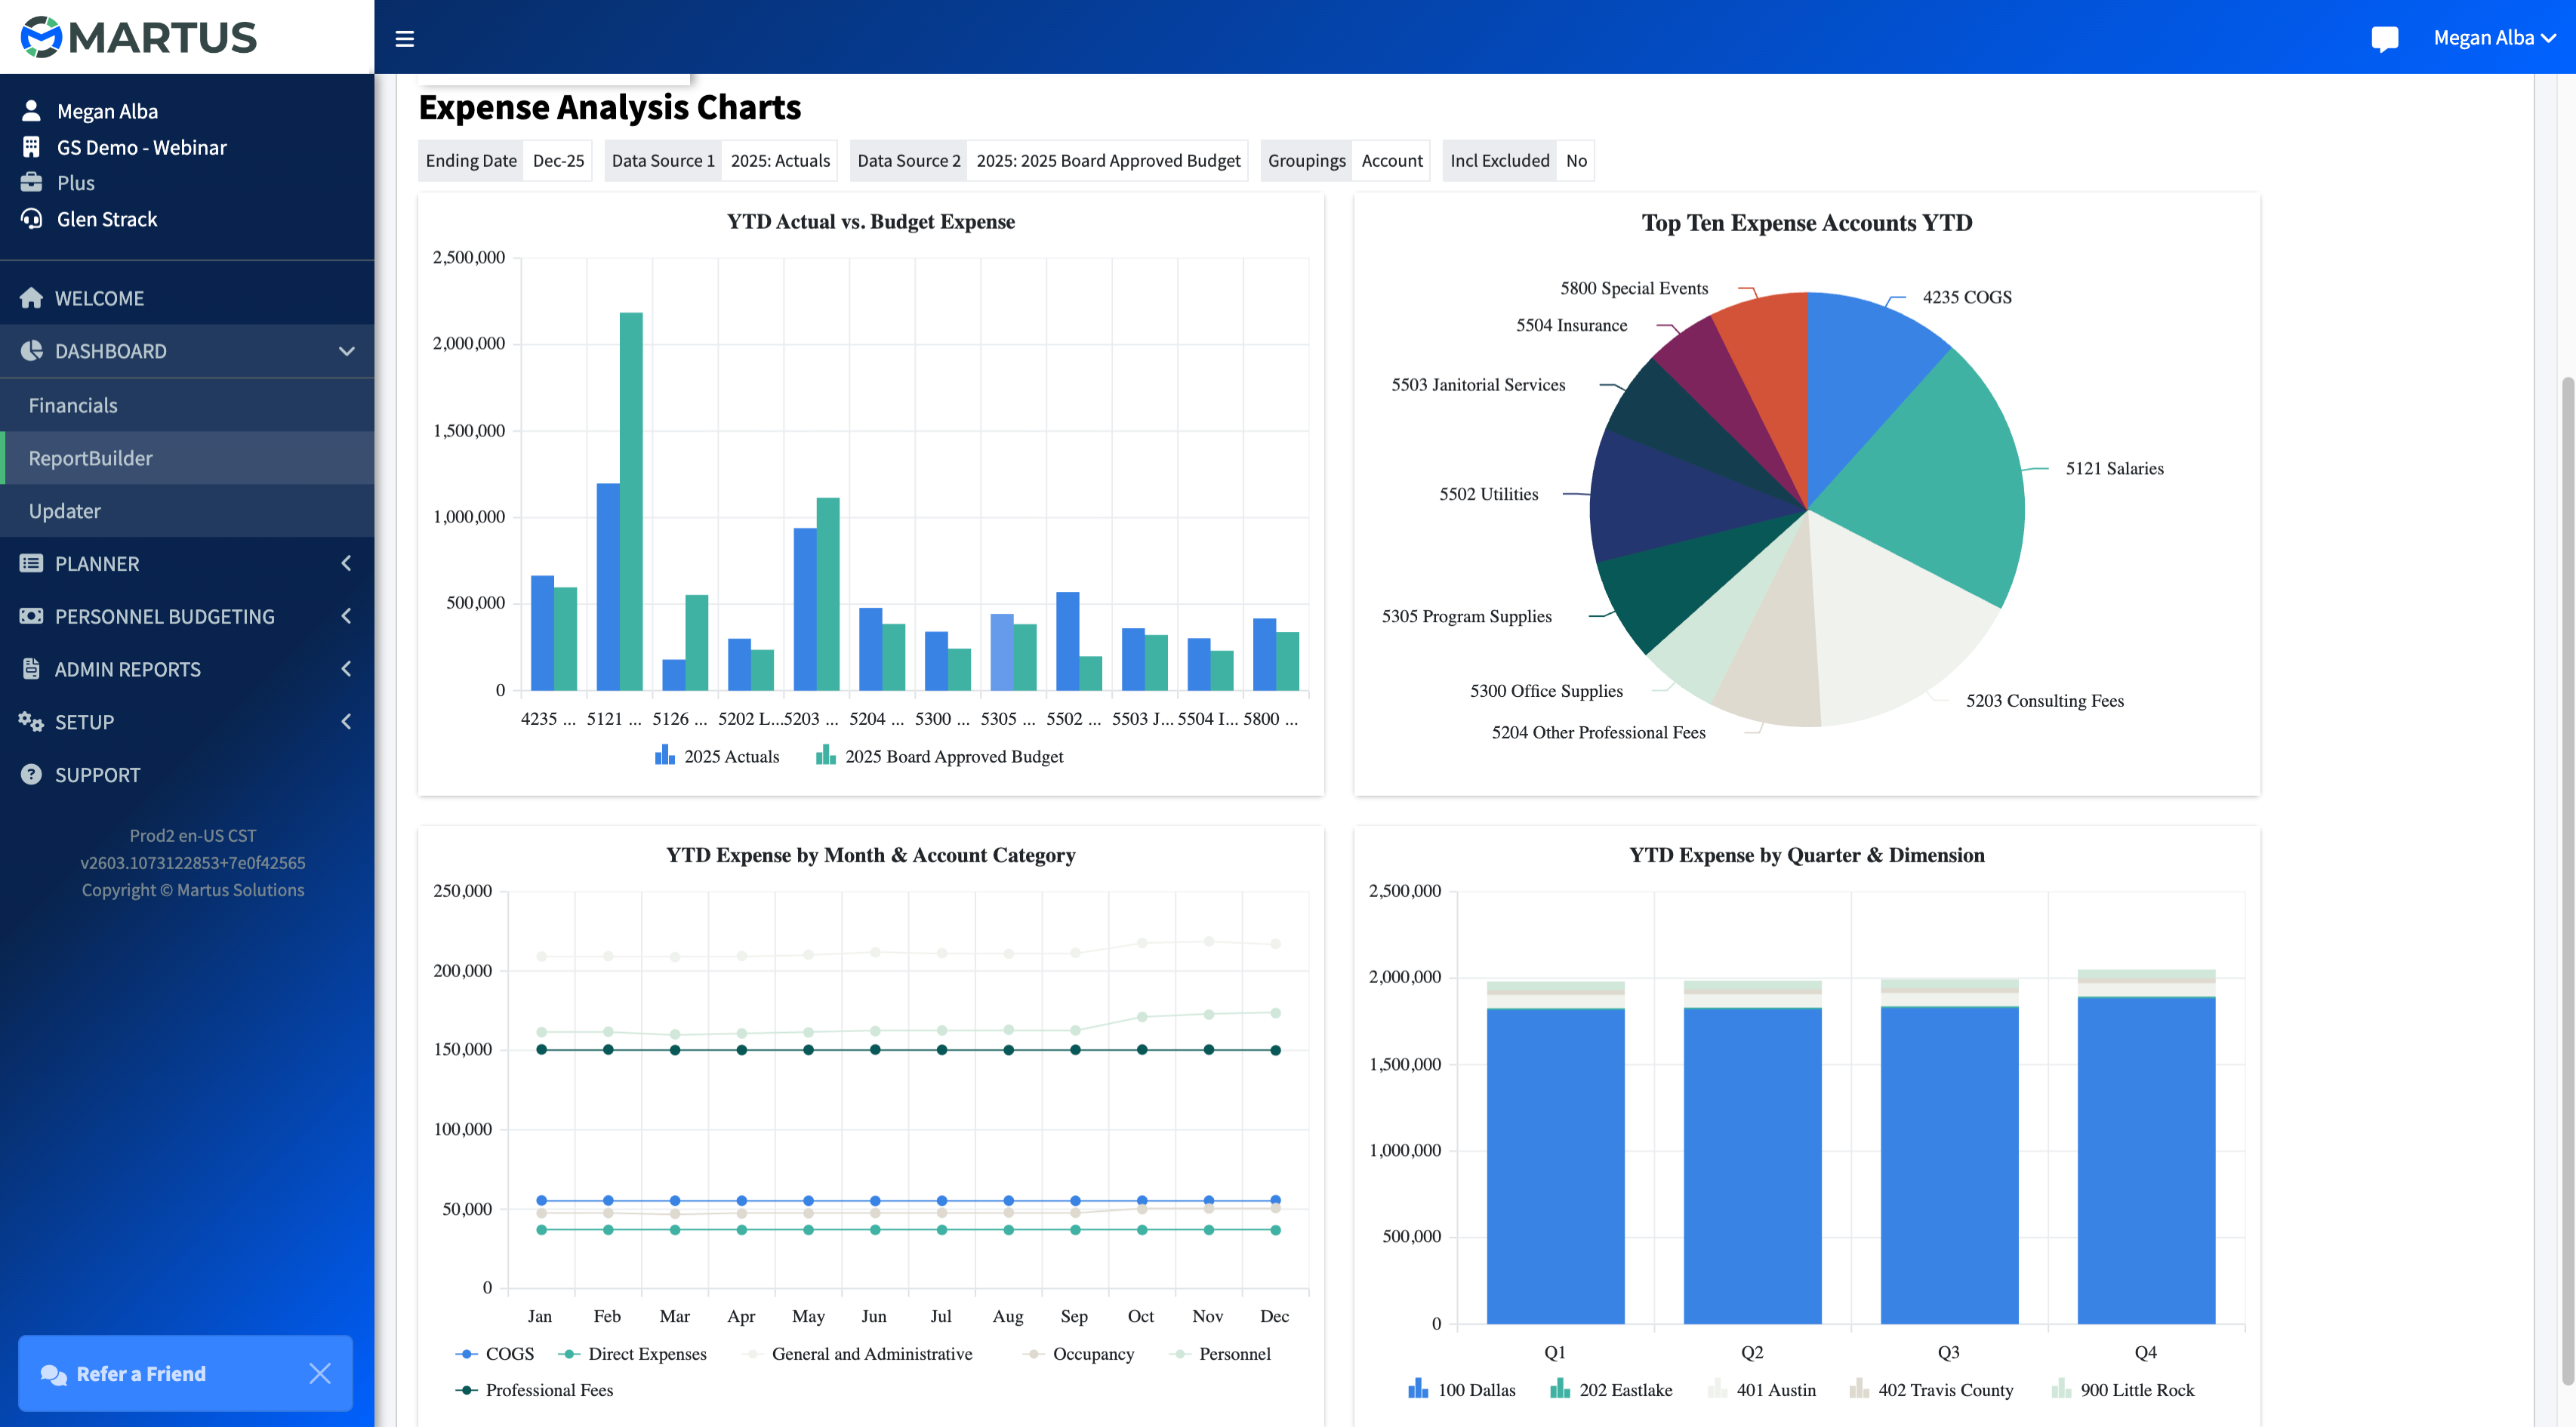Click the Support question mark icon
The width and height of the screenshot is (2576, 1427).
pyautogui.click(x=31, y=775)
